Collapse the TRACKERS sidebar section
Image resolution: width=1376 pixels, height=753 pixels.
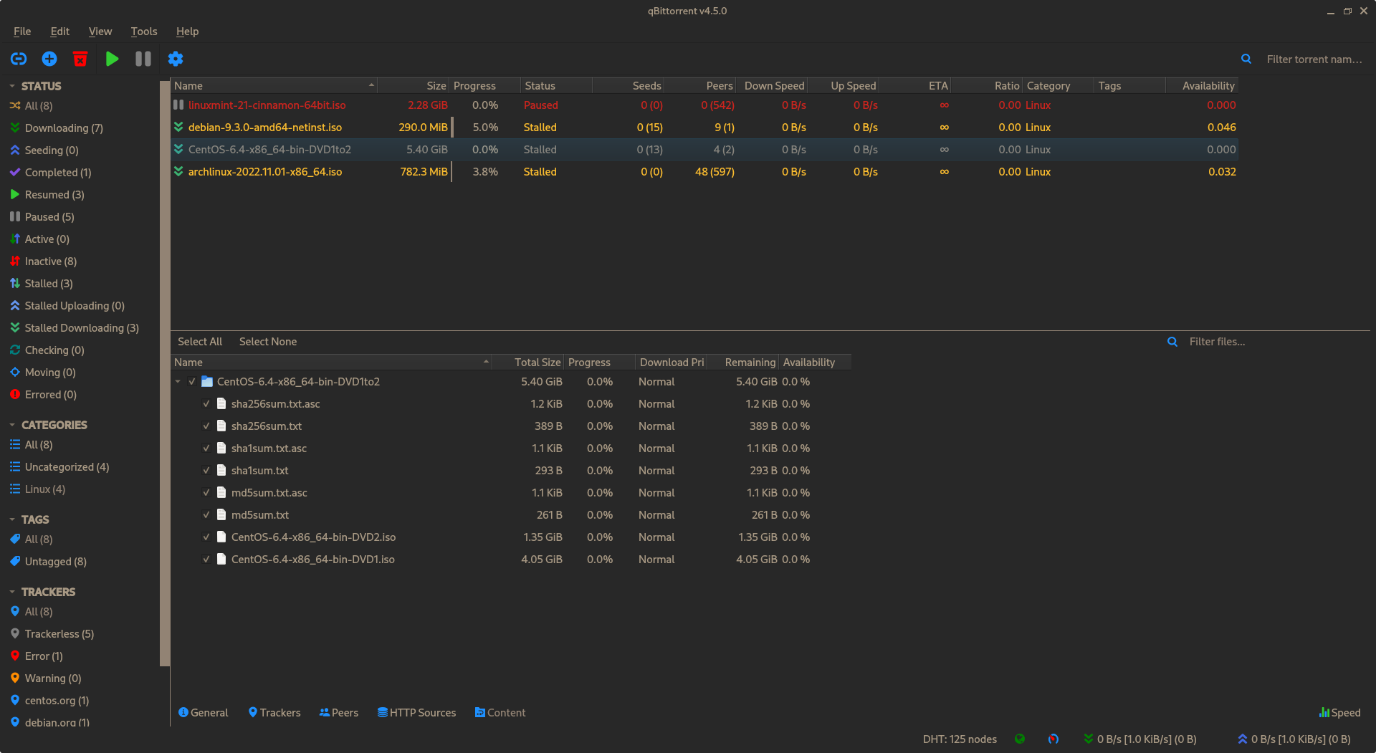coord(12,592)
